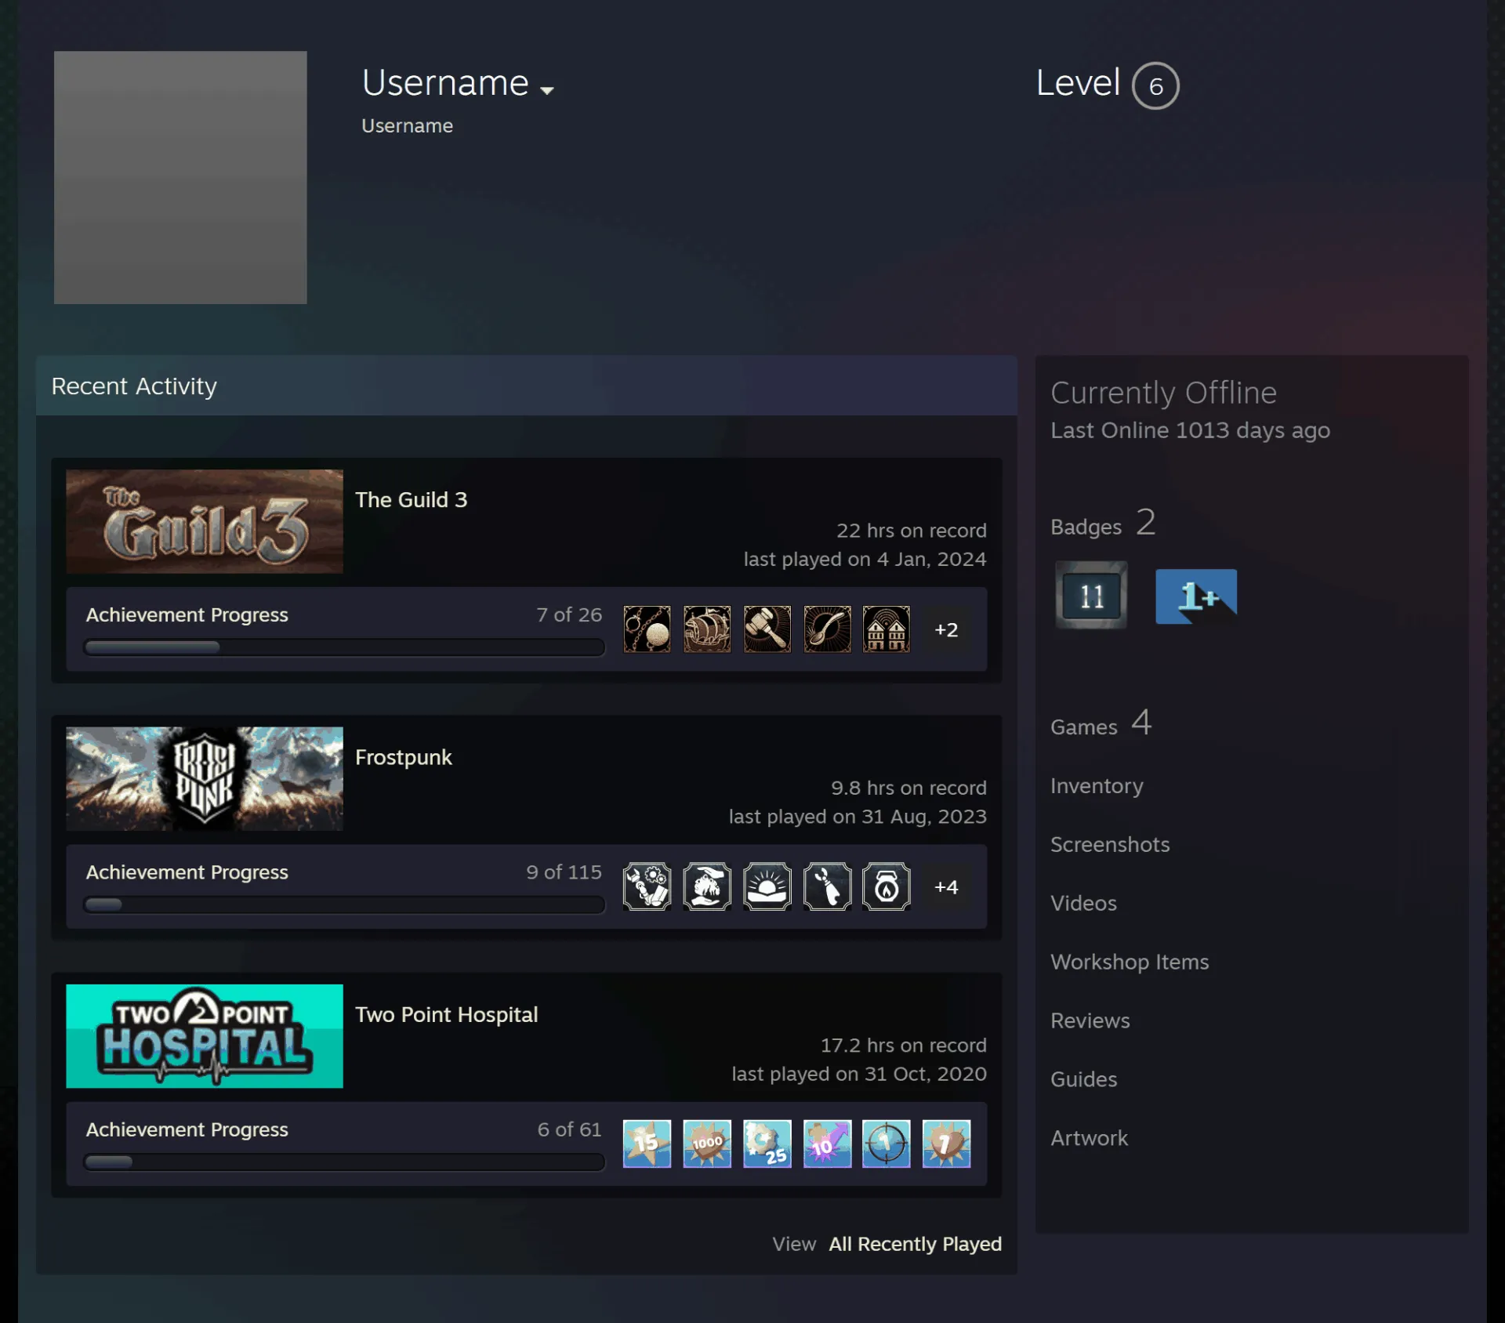Go to Workshop Items
1505x1323 pixels.
pyautogui.click(x=1130, y=962)
